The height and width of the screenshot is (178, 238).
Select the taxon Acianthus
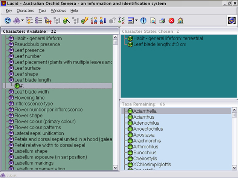coord(143,117)
